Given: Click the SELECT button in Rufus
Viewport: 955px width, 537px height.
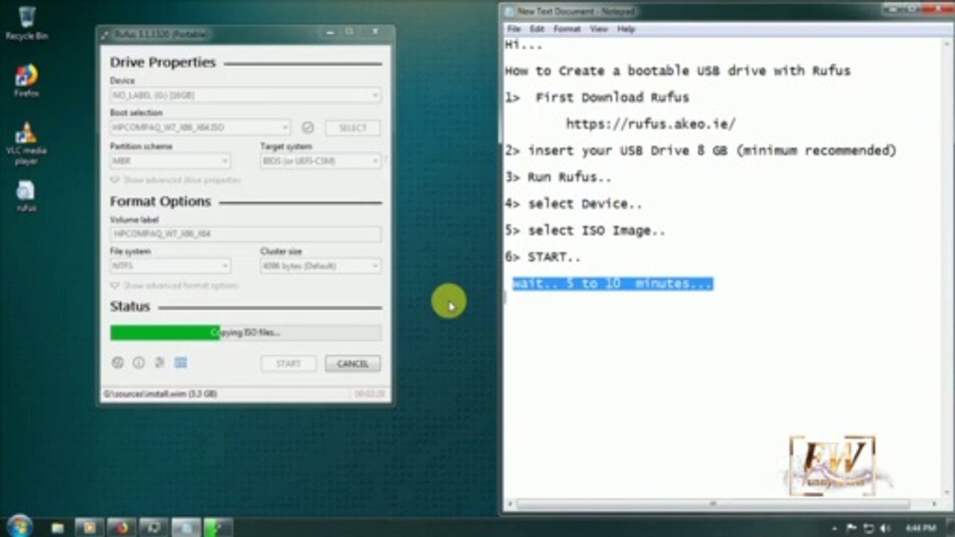Looking at the screenshot, I should click(x=353, y=128).
